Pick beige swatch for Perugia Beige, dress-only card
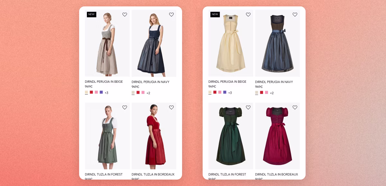The image size is (386, 186). pyautogui.click(x=210, y=92)
